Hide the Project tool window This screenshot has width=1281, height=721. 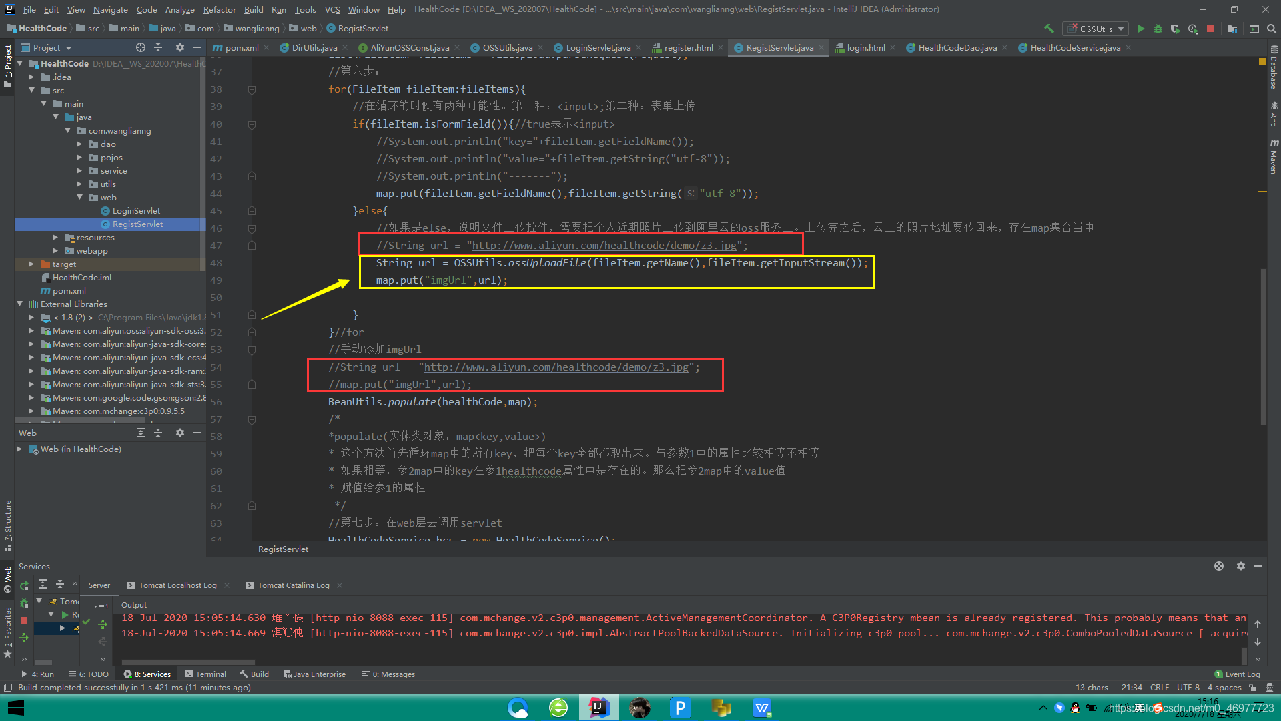click(197, 47)
